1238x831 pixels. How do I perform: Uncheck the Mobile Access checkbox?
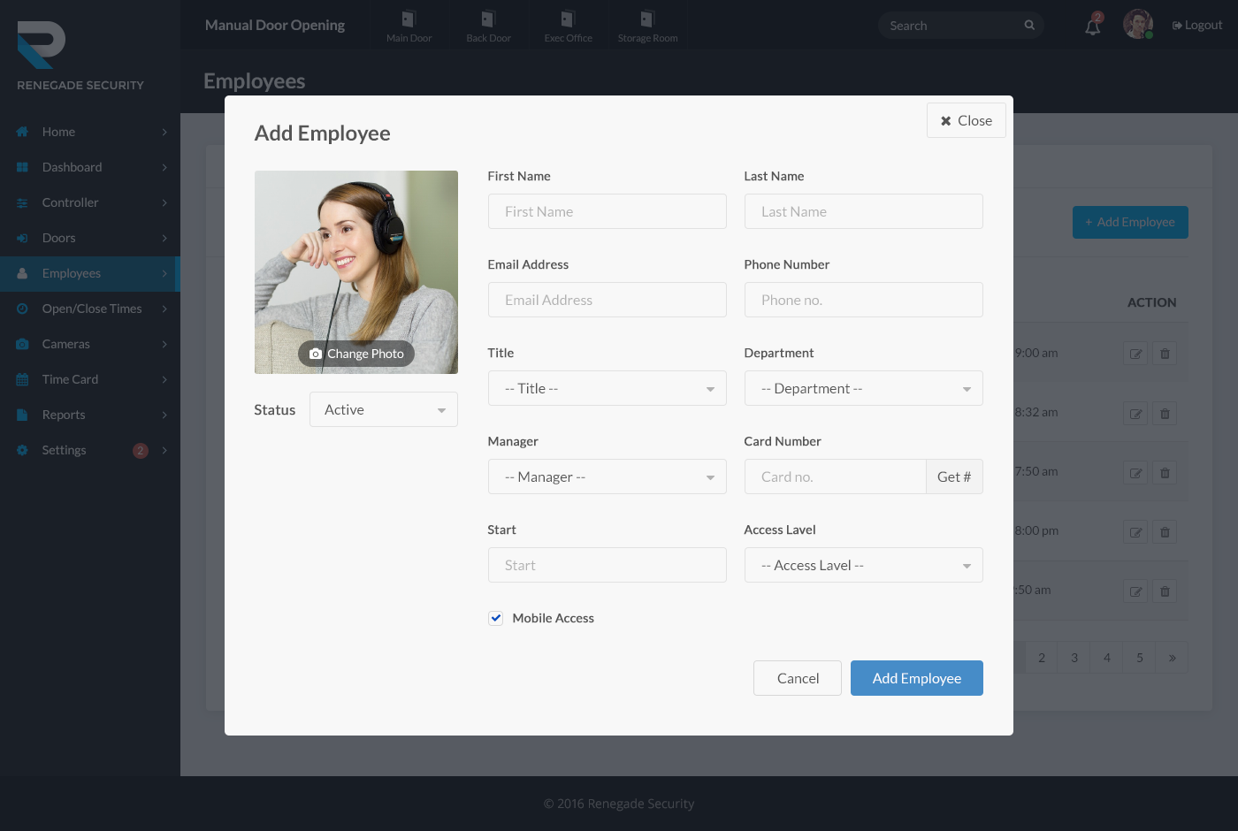click(x=496, y=618)
